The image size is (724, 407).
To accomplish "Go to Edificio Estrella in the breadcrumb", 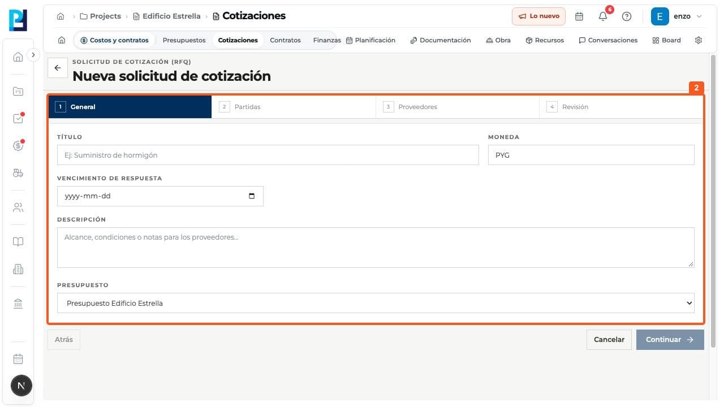I will tap(167, 16).
